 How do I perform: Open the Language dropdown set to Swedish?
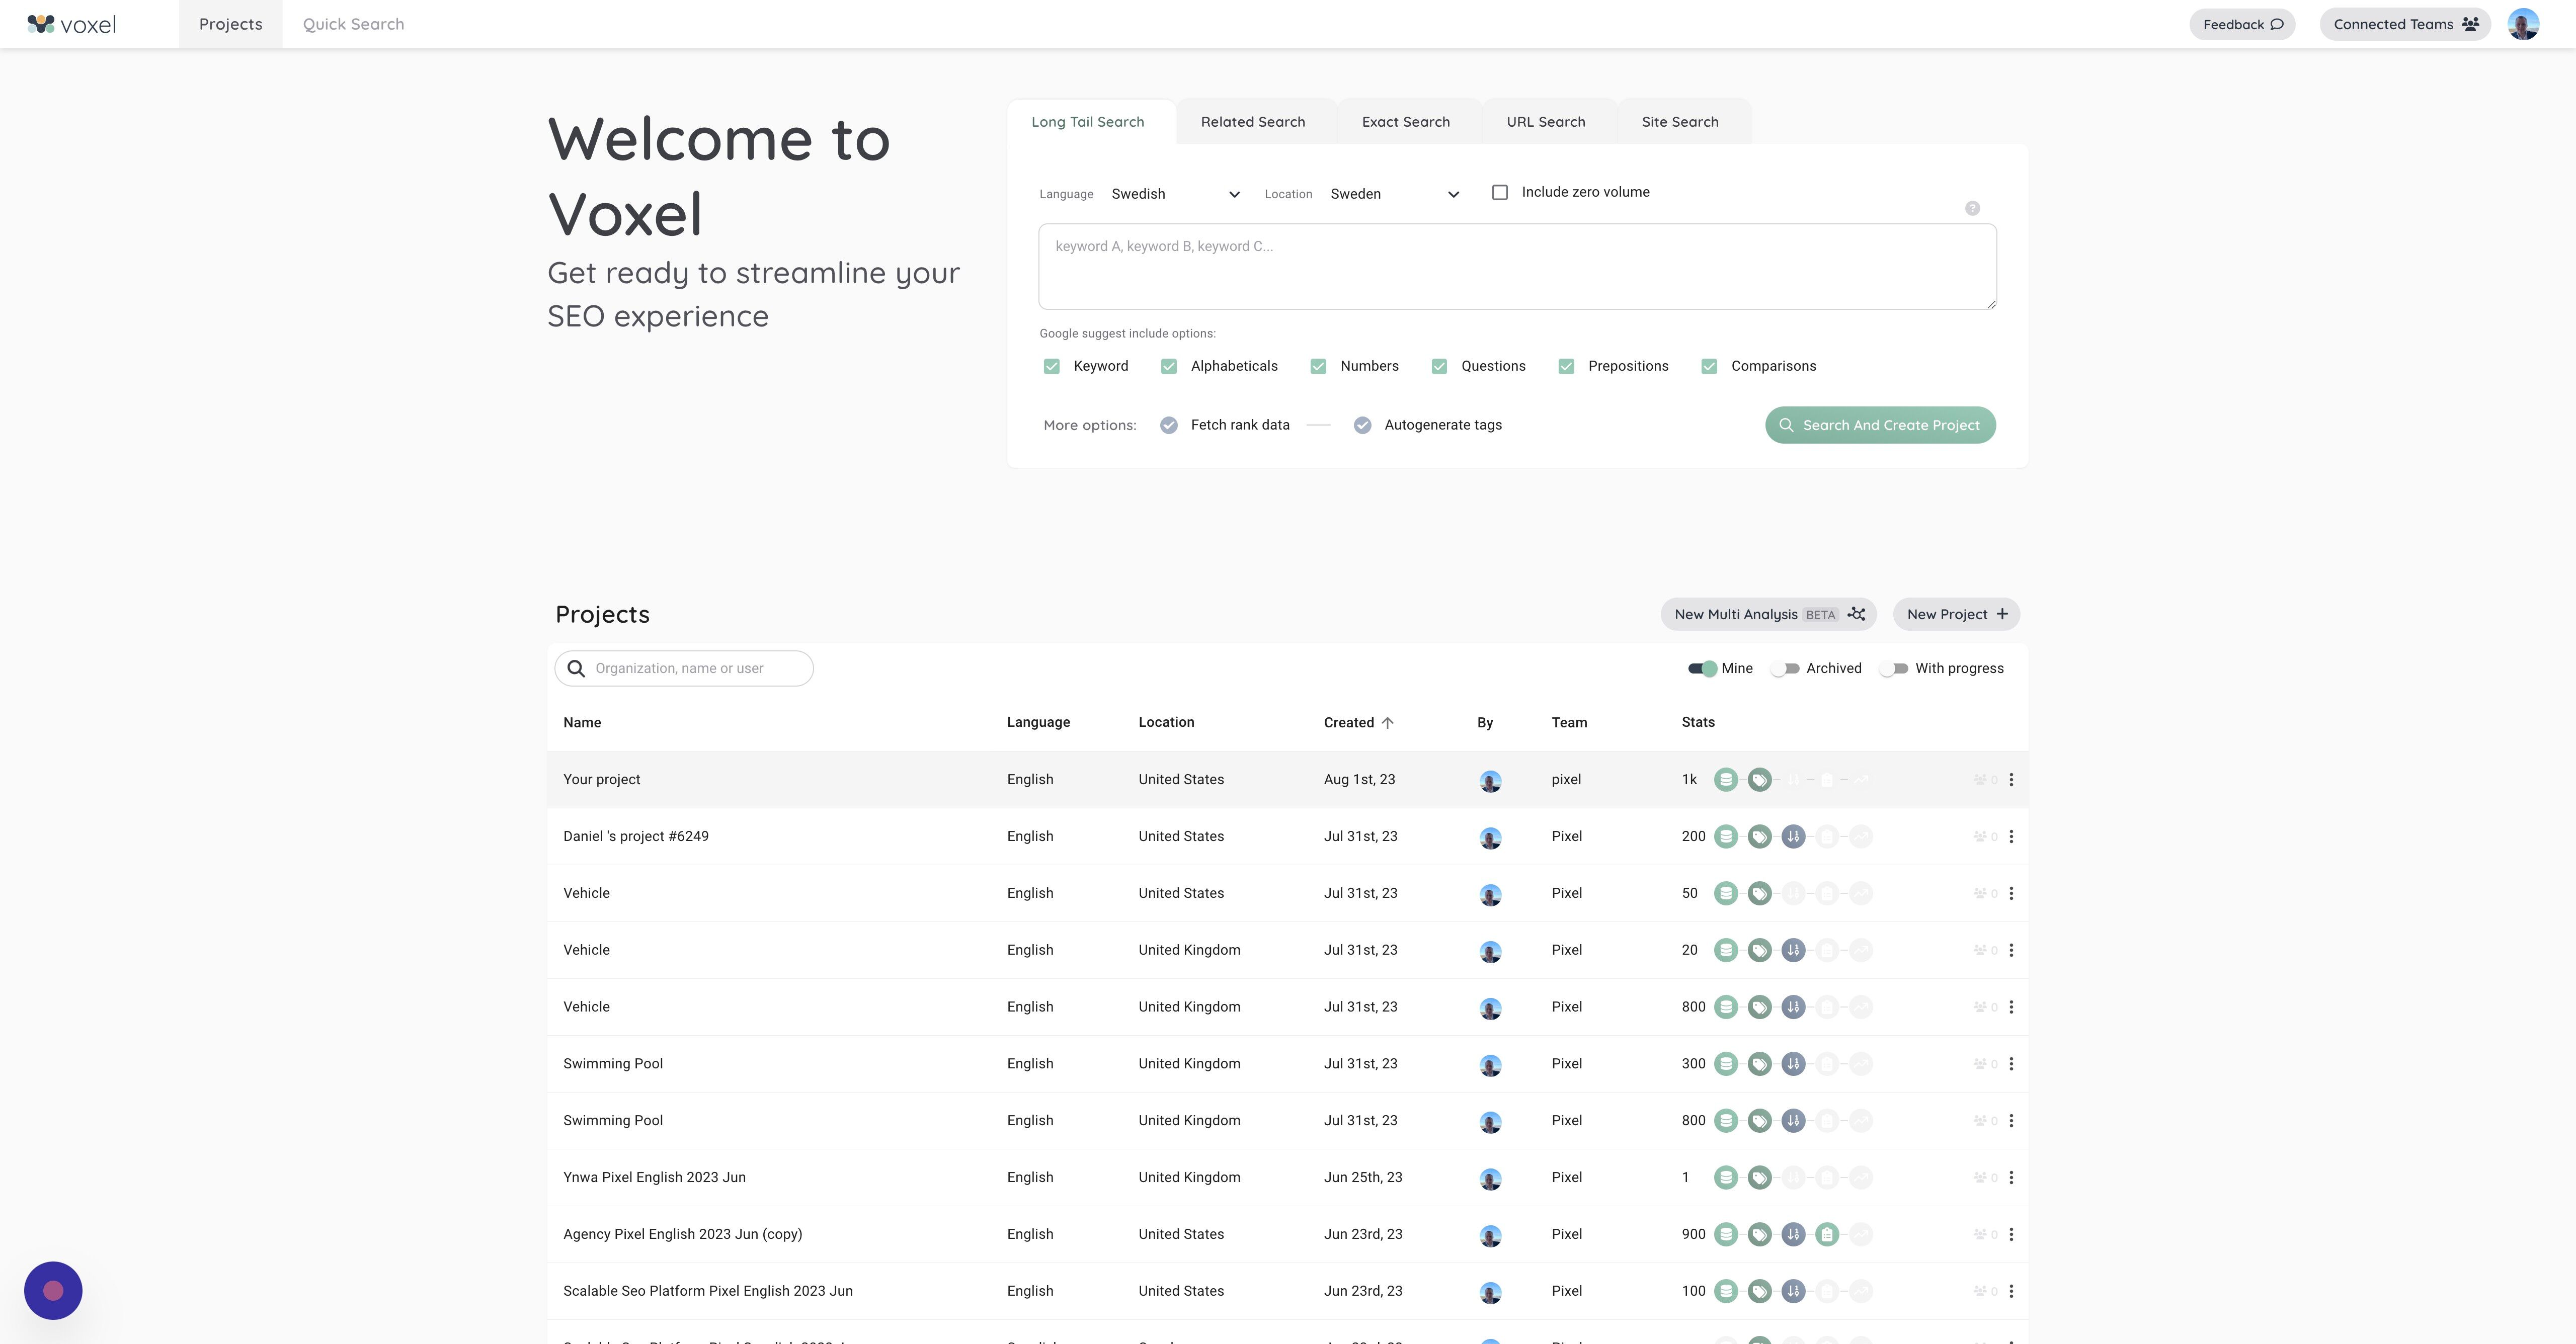[x=1176, y=194]
